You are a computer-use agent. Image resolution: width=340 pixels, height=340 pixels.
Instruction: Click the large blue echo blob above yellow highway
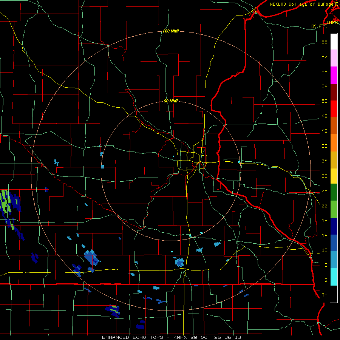point(93,258)
